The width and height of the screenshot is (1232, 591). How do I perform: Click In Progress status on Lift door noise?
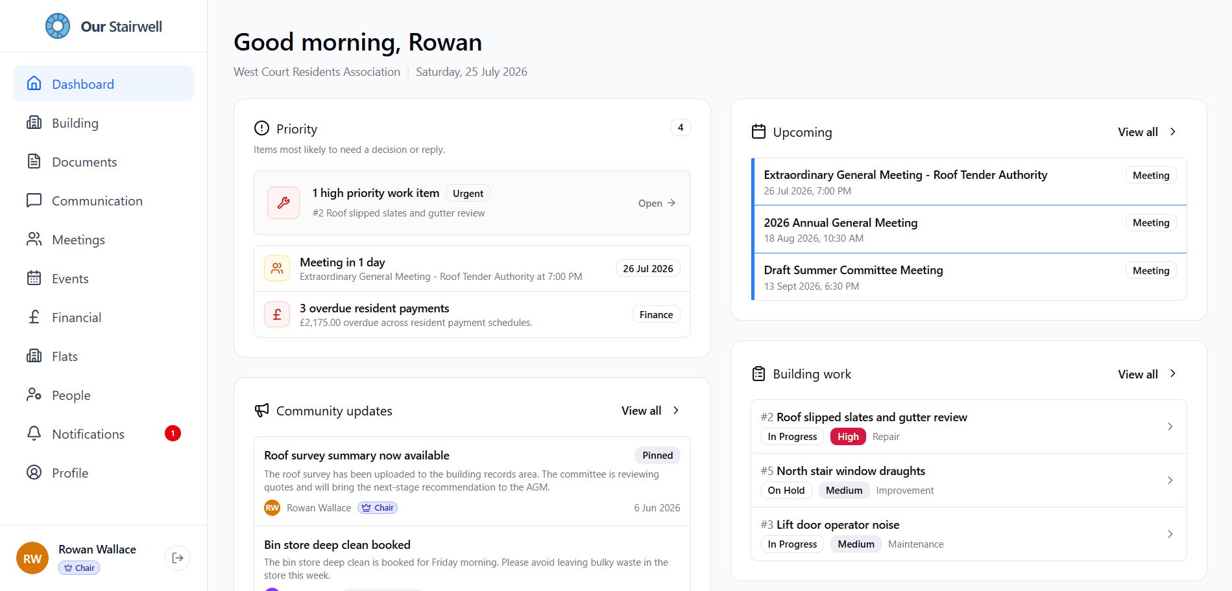coord(792,544)
